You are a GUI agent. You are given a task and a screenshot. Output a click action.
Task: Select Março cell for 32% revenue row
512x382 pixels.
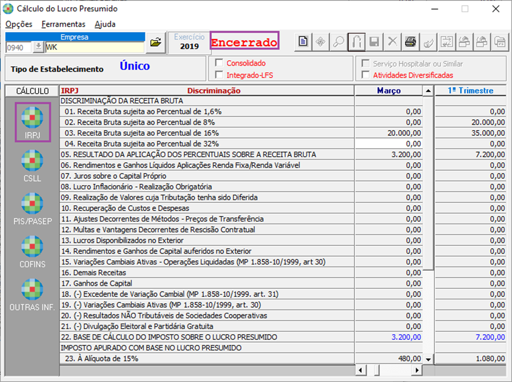pyautogui.click(x=389, y=144)
